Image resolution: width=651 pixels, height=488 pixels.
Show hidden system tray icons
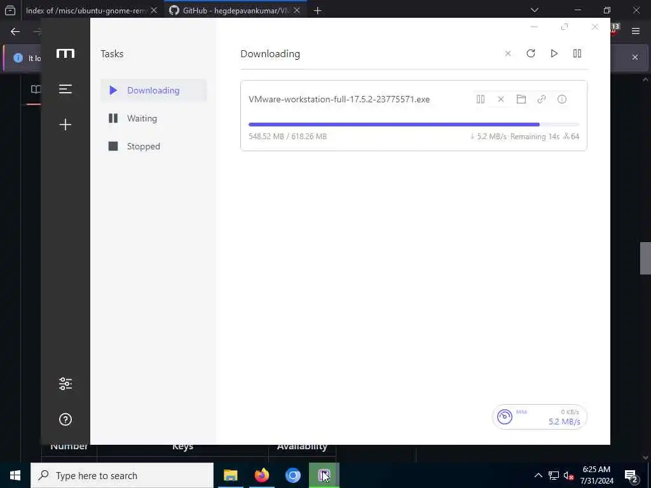(x=538, y=475)
